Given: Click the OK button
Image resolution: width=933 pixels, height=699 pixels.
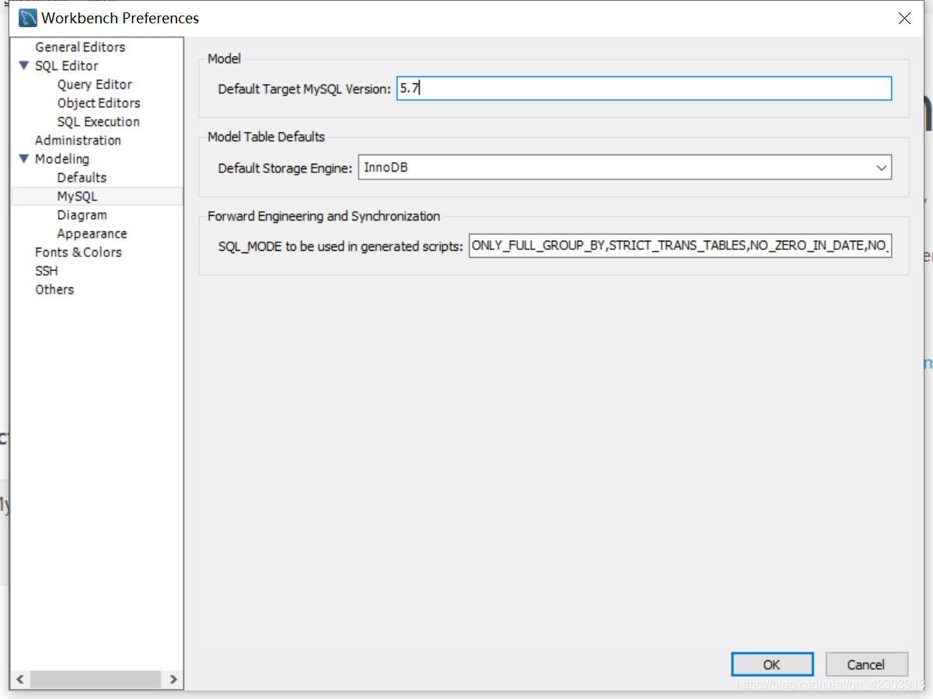Looking at the screenshot, I should 772,665.
